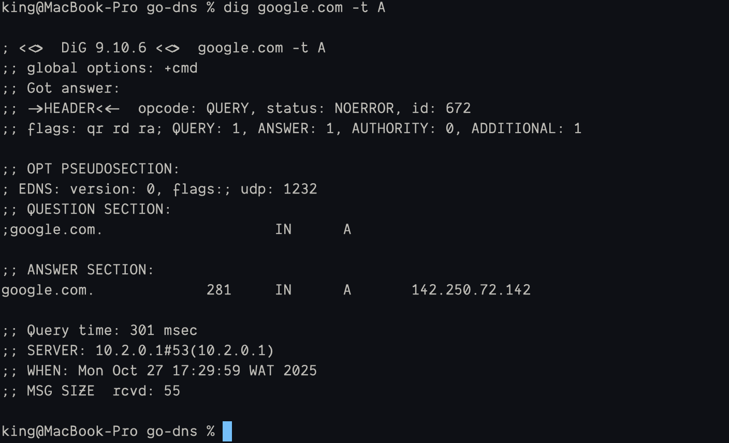Click the ADDITIONAL count in the flags line
The image size is (729, 443).
click(x=577, y=128)
